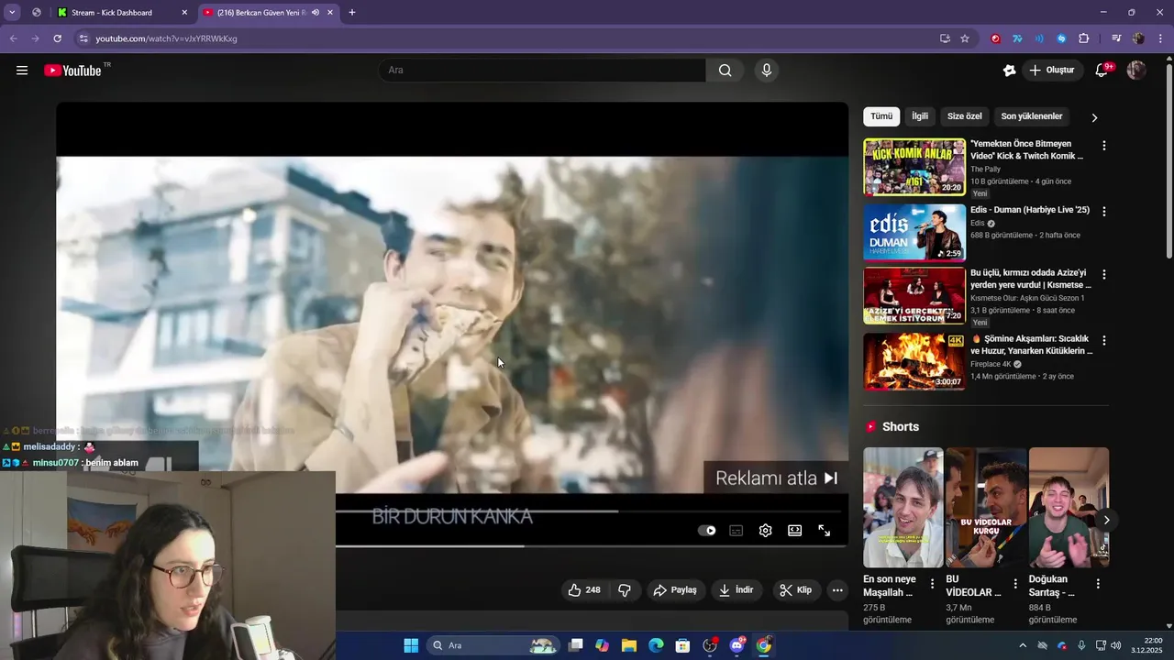The image size is (1174, 660).
Task: Skip ad with Reklamı atla
Action: (x=776, y=478)
